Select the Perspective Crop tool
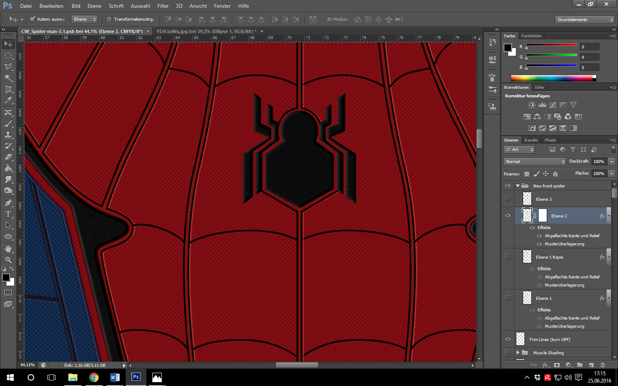This screenshot has height=386, width=618. [8, 89]
